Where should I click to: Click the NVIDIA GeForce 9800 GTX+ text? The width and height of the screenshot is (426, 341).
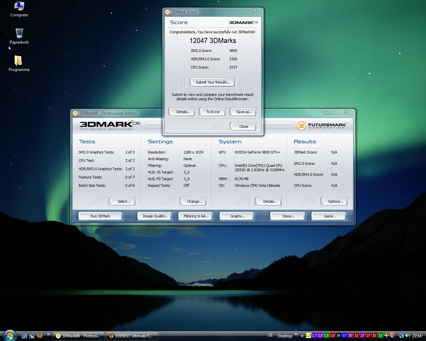point(257,152)
